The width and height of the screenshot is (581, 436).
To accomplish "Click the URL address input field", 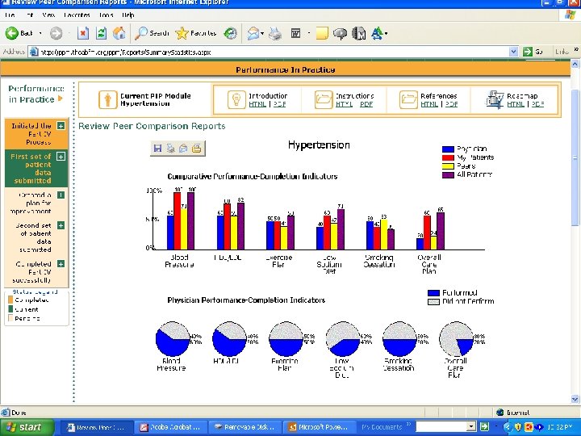I will click(273, 52).
